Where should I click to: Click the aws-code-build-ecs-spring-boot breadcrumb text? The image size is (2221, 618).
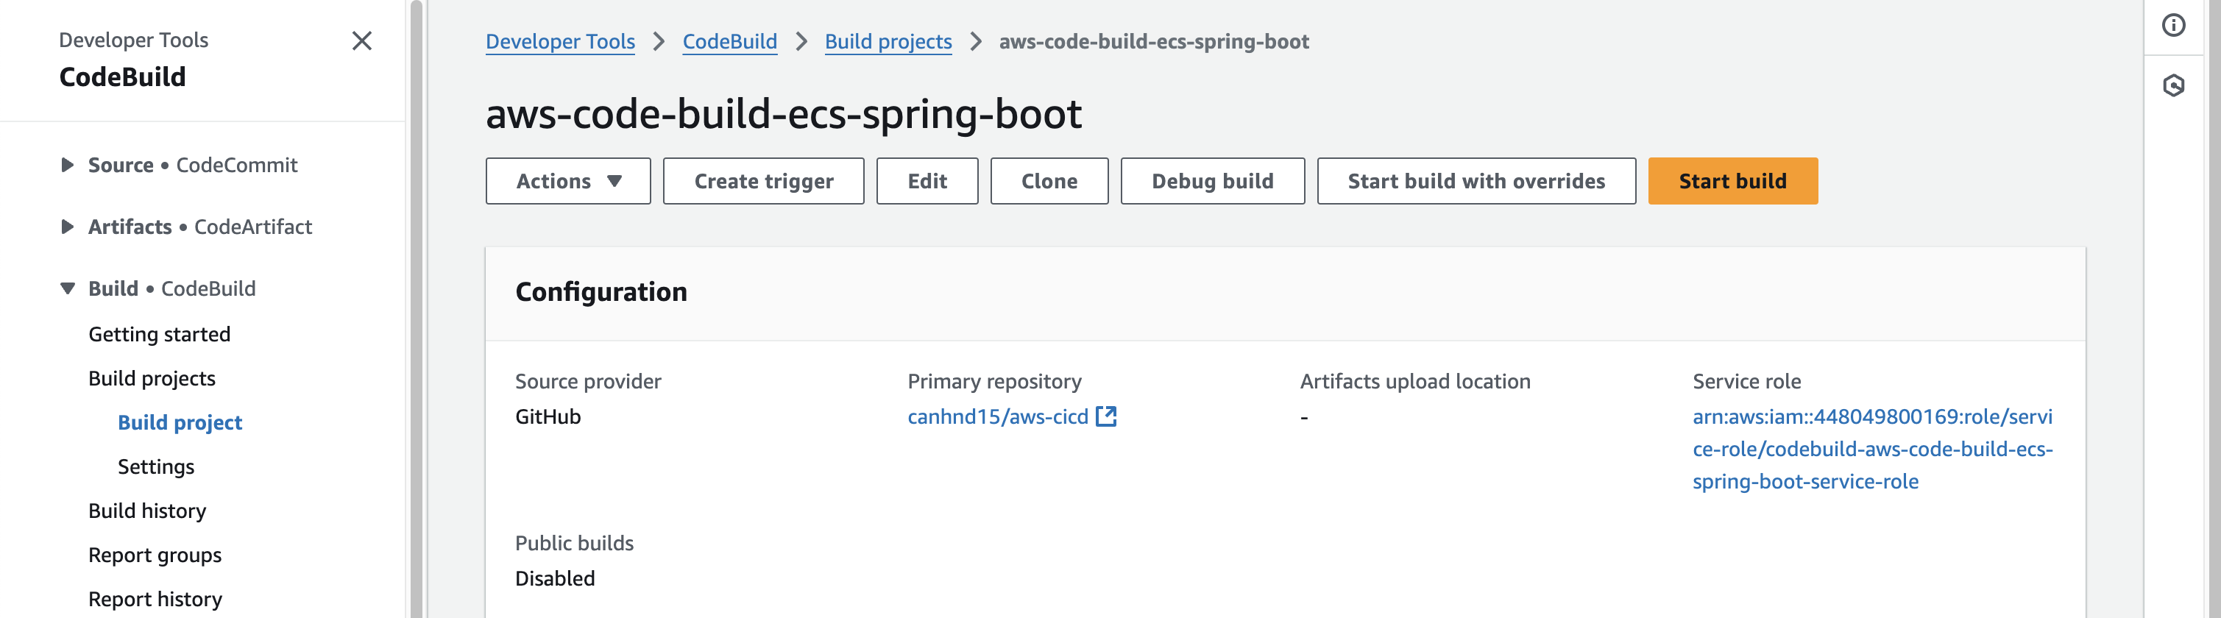pyautogui.click(x=1154, y=41)
